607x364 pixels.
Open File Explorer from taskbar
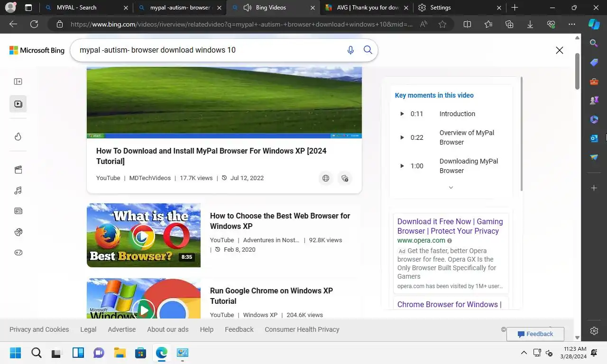[120, 353]
